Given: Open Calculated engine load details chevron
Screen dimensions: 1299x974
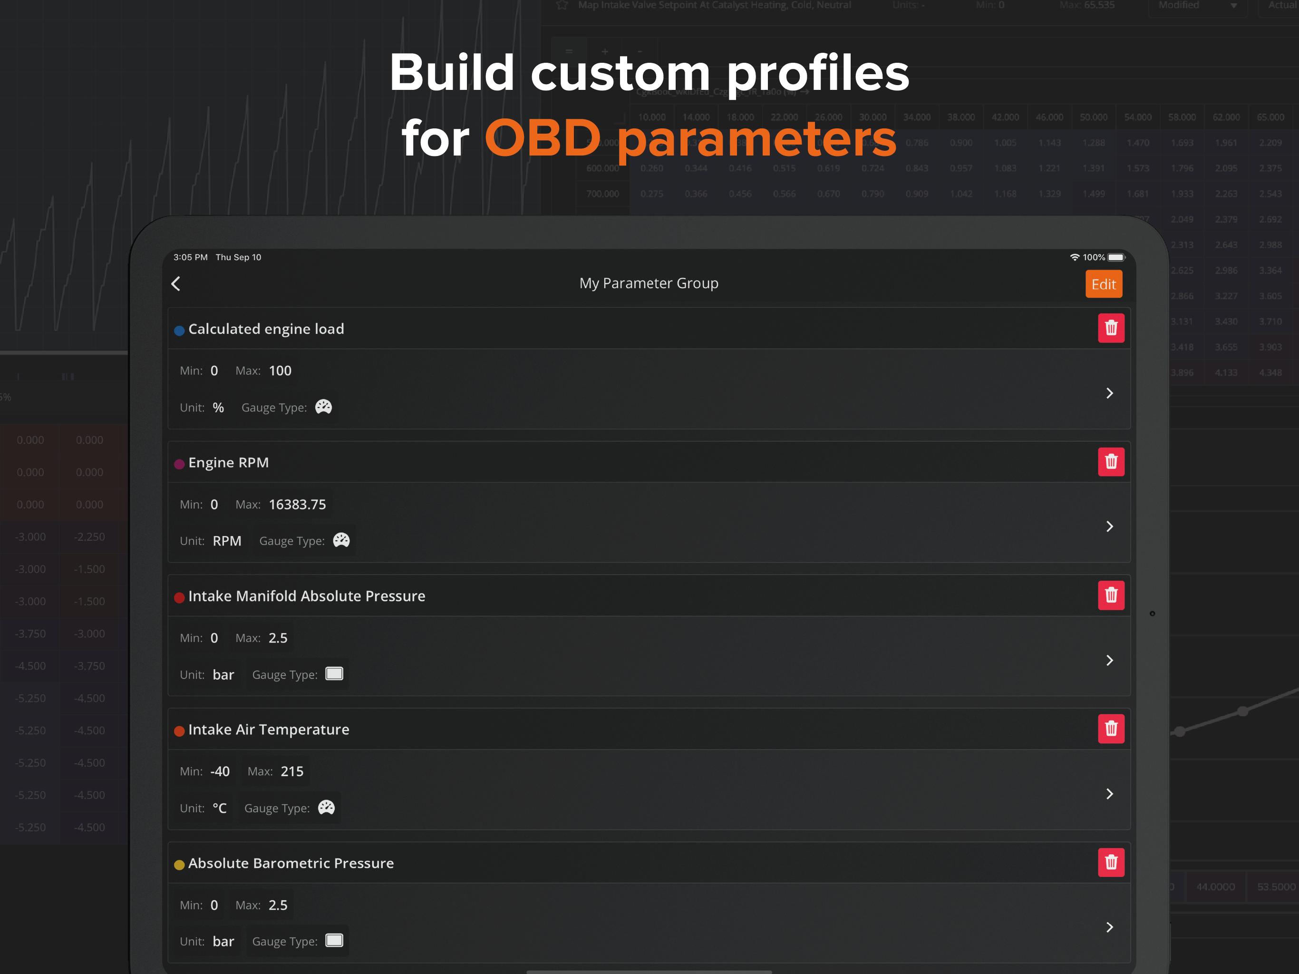Looking at the screenshot, I should point(1109,393).
